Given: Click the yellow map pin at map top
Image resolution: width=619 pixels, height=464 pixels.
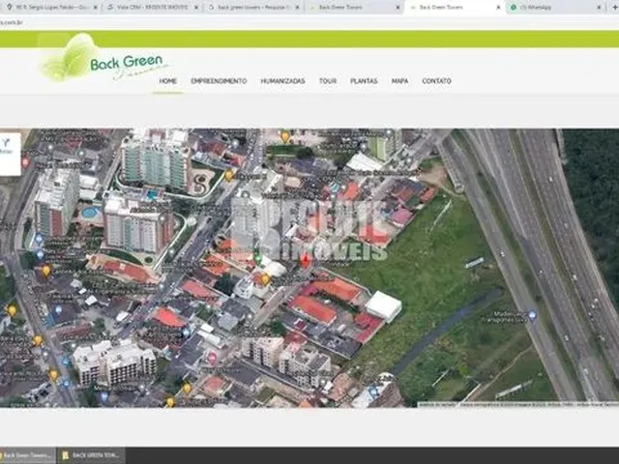Looking at the screenshot, I should (285, 136).
